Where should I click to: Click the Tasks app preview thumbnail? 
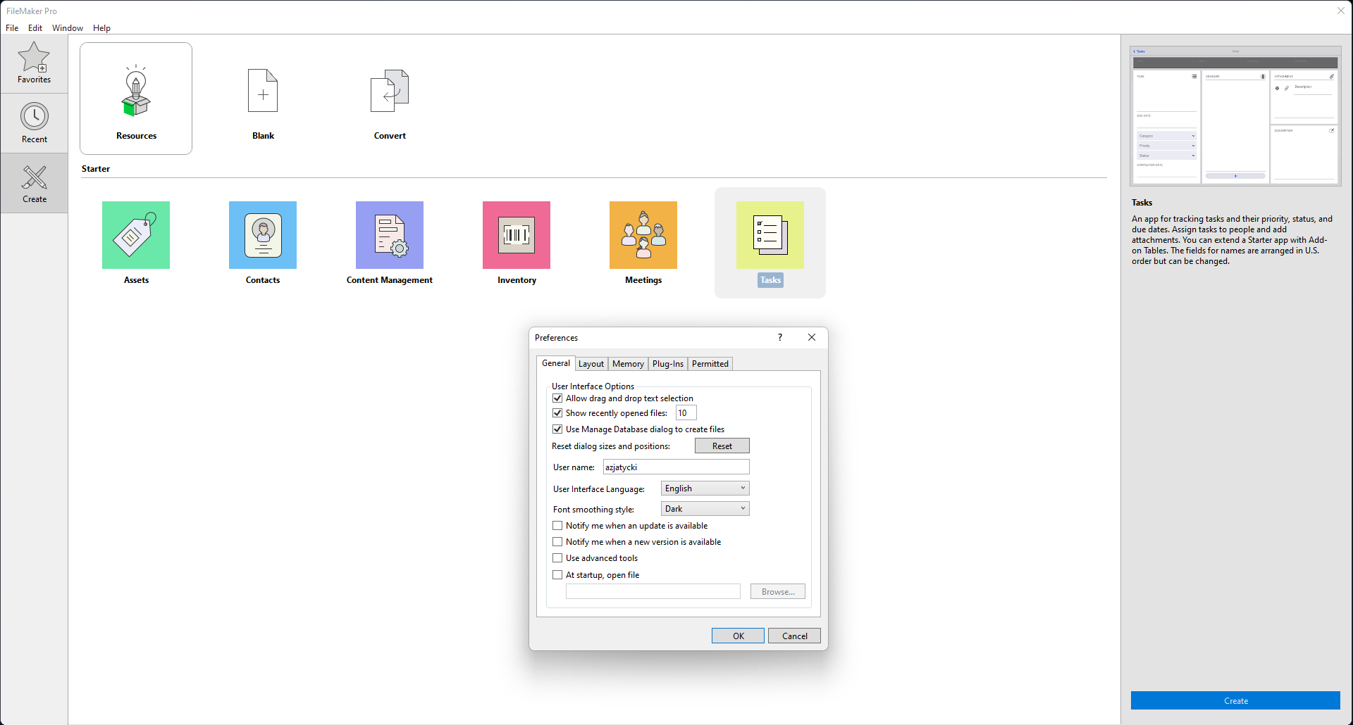click(x=1235, y=116)
